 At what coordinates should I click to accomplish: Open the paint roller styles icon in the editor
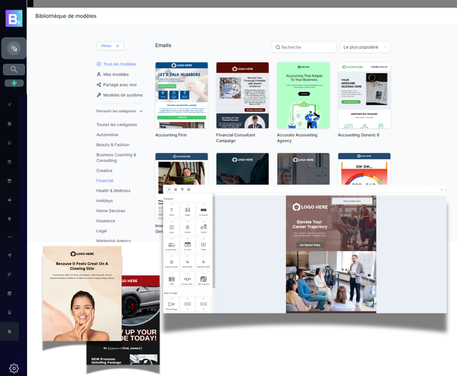tap(182, 189)
